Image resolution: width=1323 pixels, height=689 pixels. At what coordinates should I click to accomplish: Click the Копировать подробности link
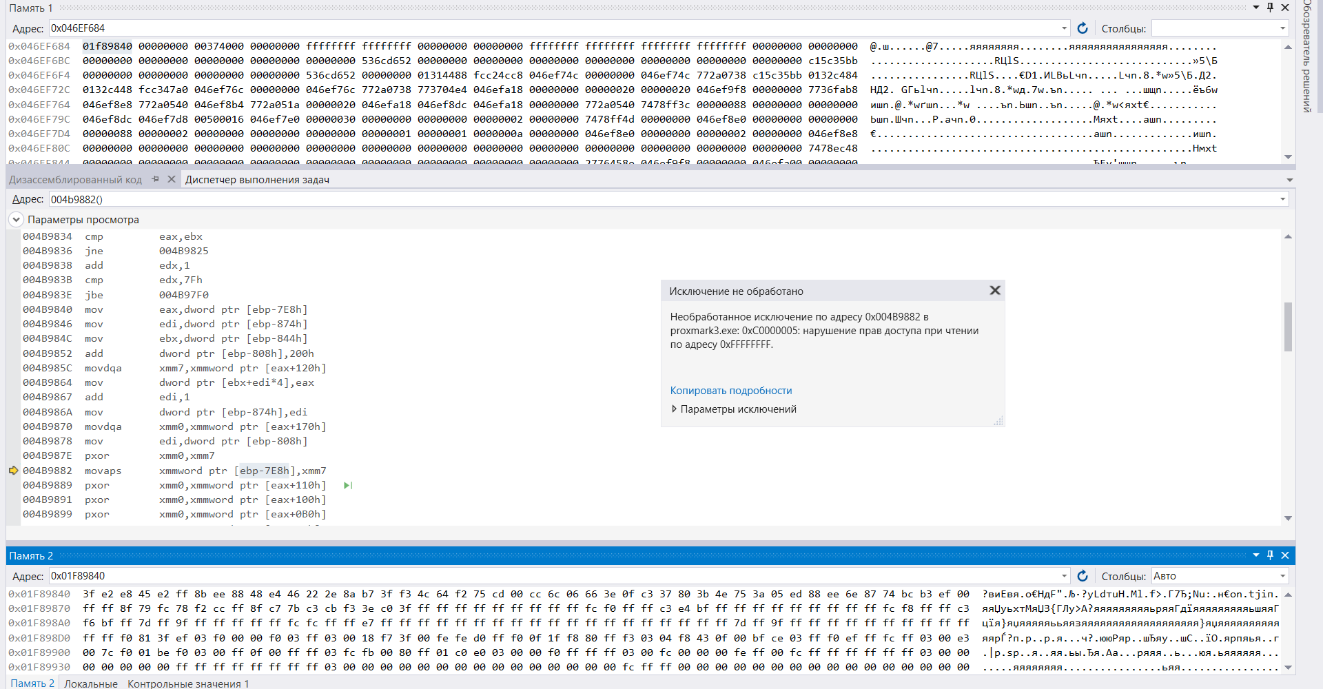730,390
